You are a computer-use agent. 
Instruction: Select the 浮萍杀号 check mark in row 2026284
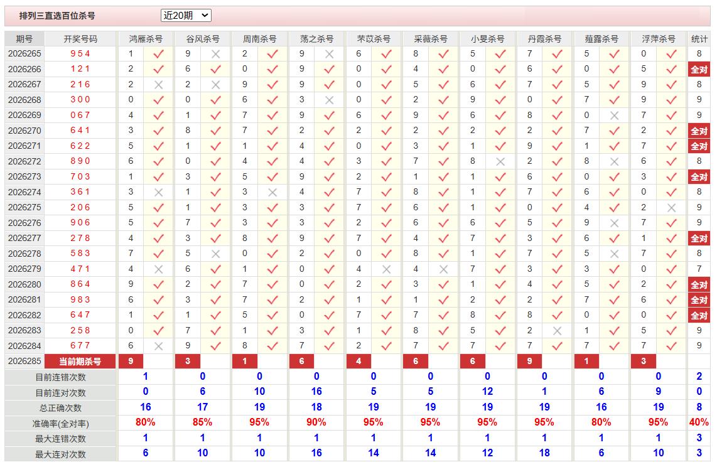click(x=671, y=346)
